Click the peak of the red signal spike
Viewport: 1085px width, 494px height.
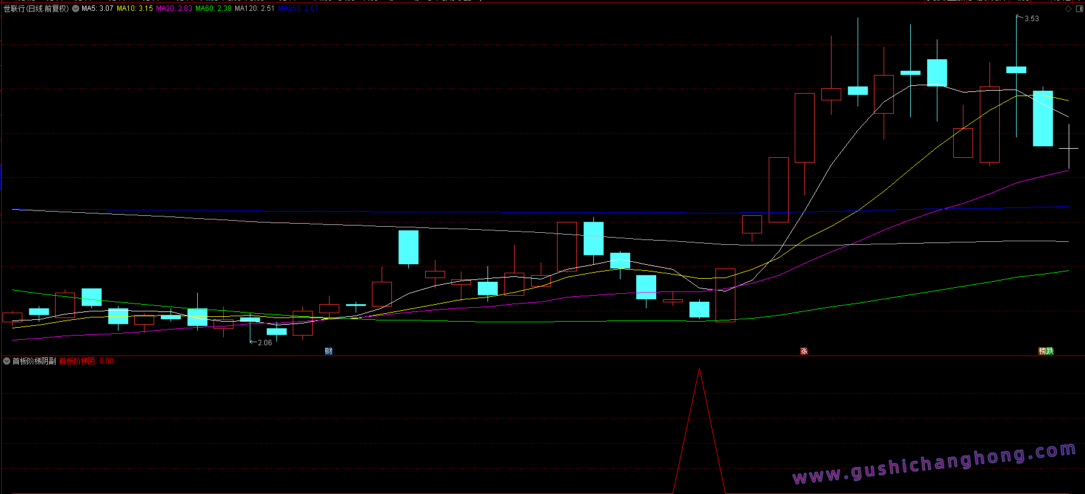[x=699, y=368]
